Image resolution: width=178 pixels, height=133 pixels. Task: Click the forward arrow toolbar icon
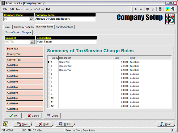pos(141,9)
